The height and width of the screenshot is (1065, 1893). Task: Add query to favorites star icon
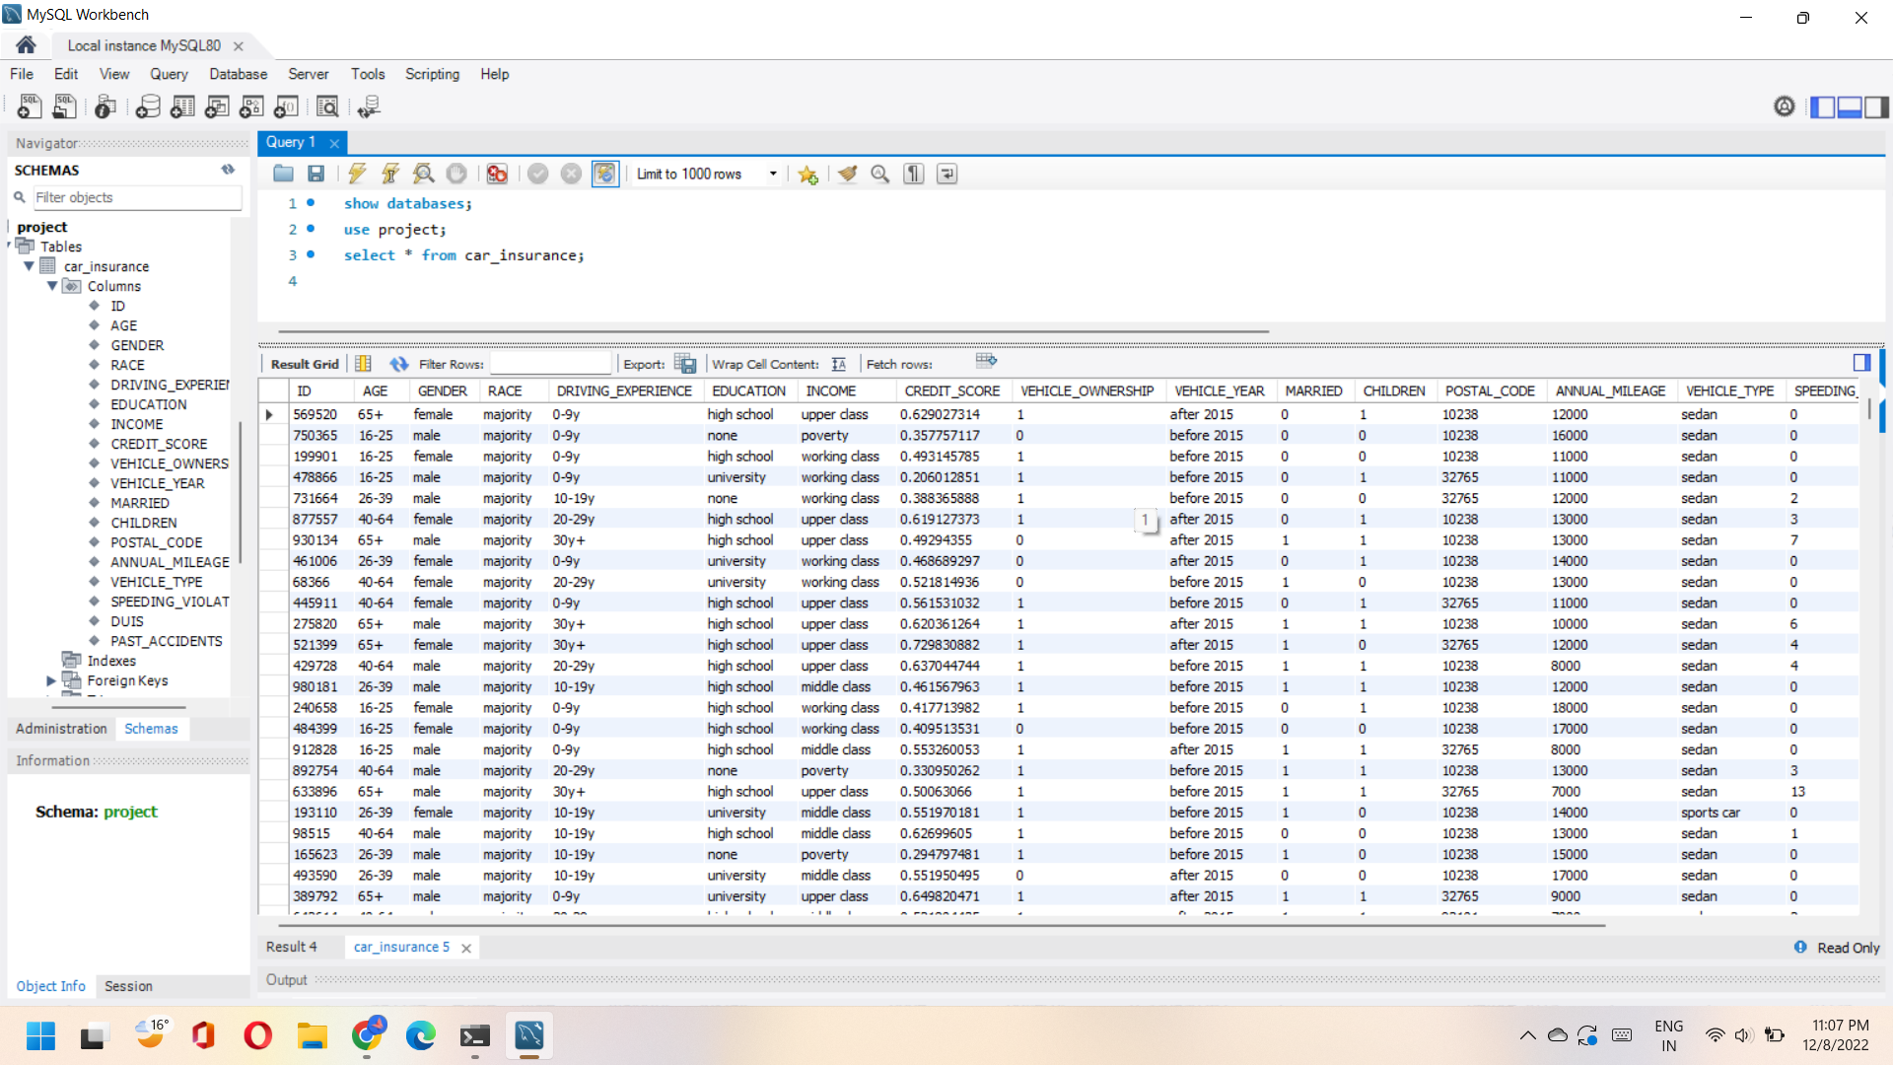[807, 175]
